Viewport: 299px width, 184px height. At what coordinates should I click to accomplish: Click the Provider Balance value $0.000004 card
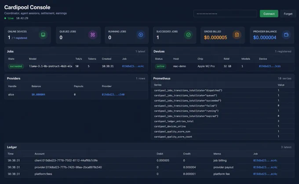(x=265, y=37)
